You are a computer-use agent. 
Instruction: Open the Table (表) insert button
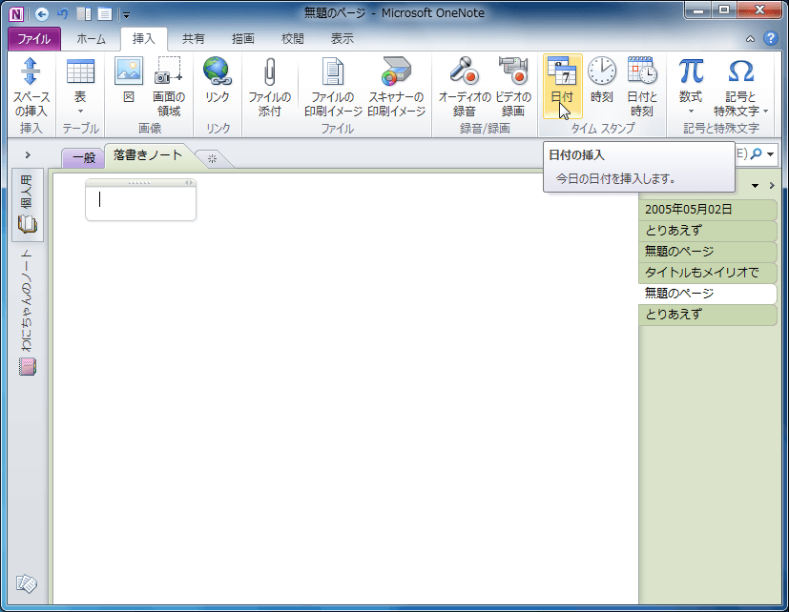[x=80, y=88]
